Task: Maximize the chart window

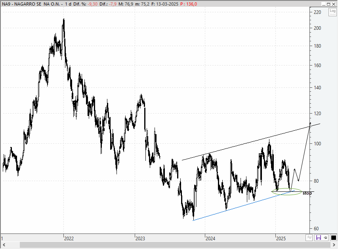Action: point(328,4)
